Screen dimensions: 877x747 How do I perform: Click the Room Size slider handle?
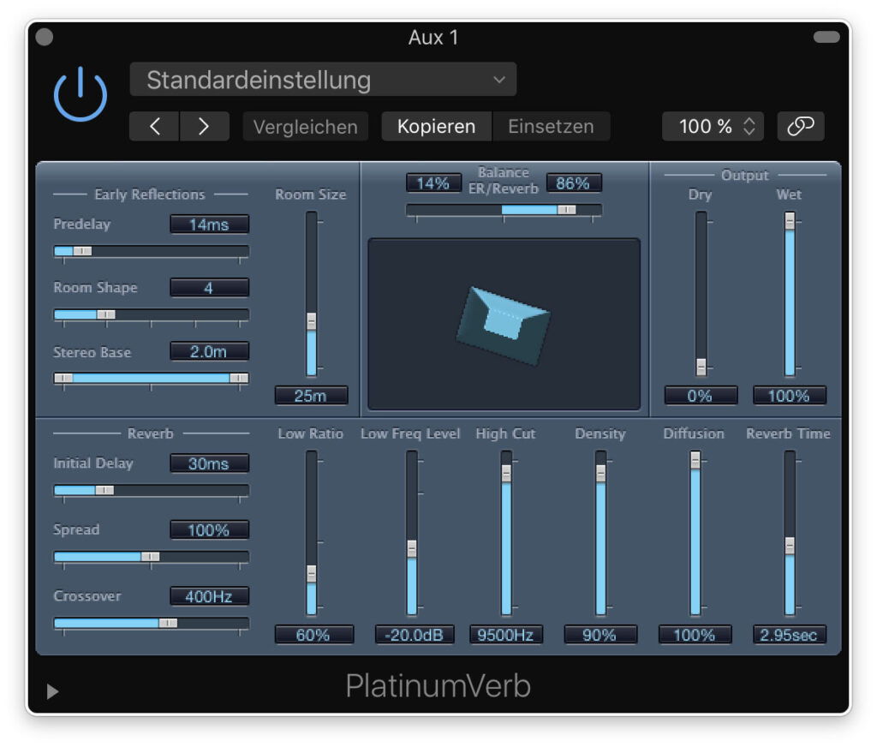point(312,321)
